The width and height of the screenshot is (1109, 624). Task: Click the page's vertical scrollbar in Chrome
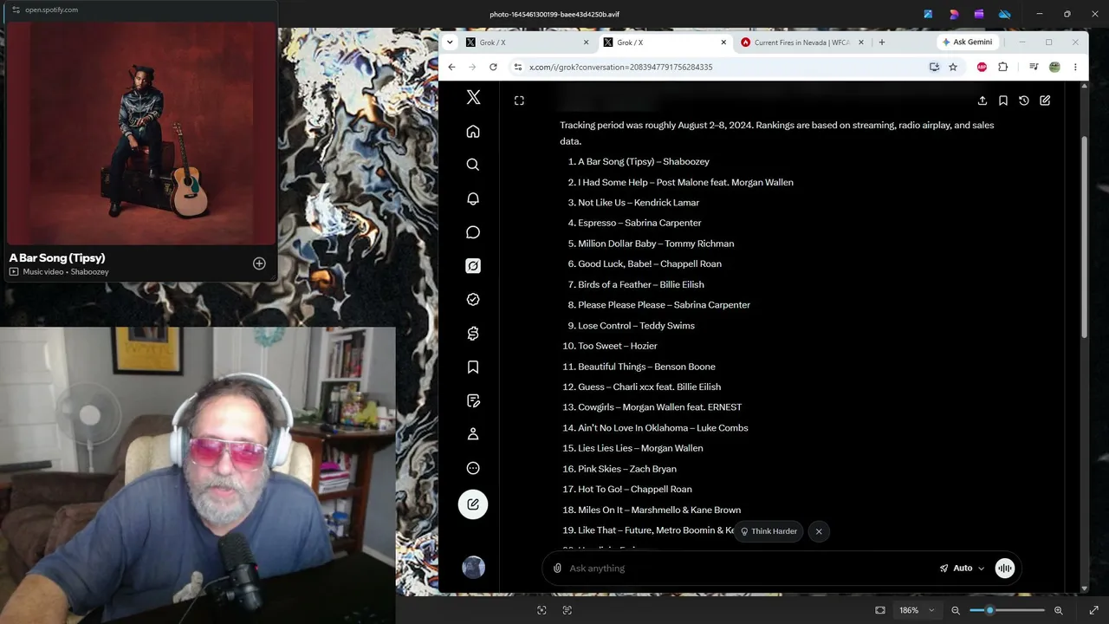pos(1084,237)
